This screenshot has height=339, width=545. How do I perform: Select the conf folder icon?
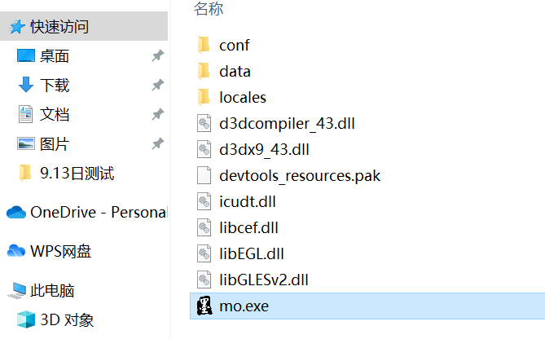click(204, 45)
